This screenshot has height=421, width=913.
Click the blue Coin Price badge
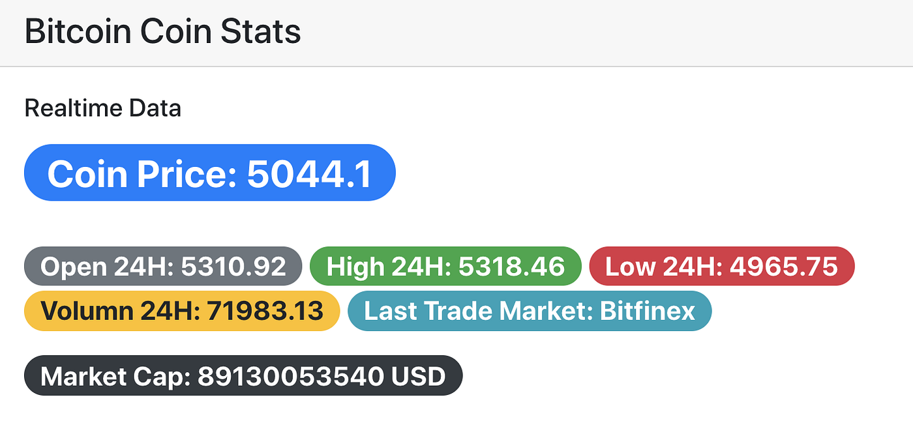[x=209, y=172]
